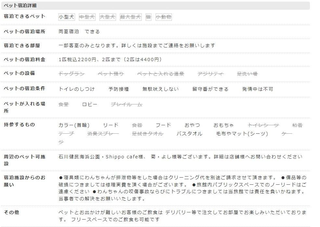Screen dimensions: 320x227
Task: Click the strikethrough ペット預り facility
Action: click(x=111, y=74)
